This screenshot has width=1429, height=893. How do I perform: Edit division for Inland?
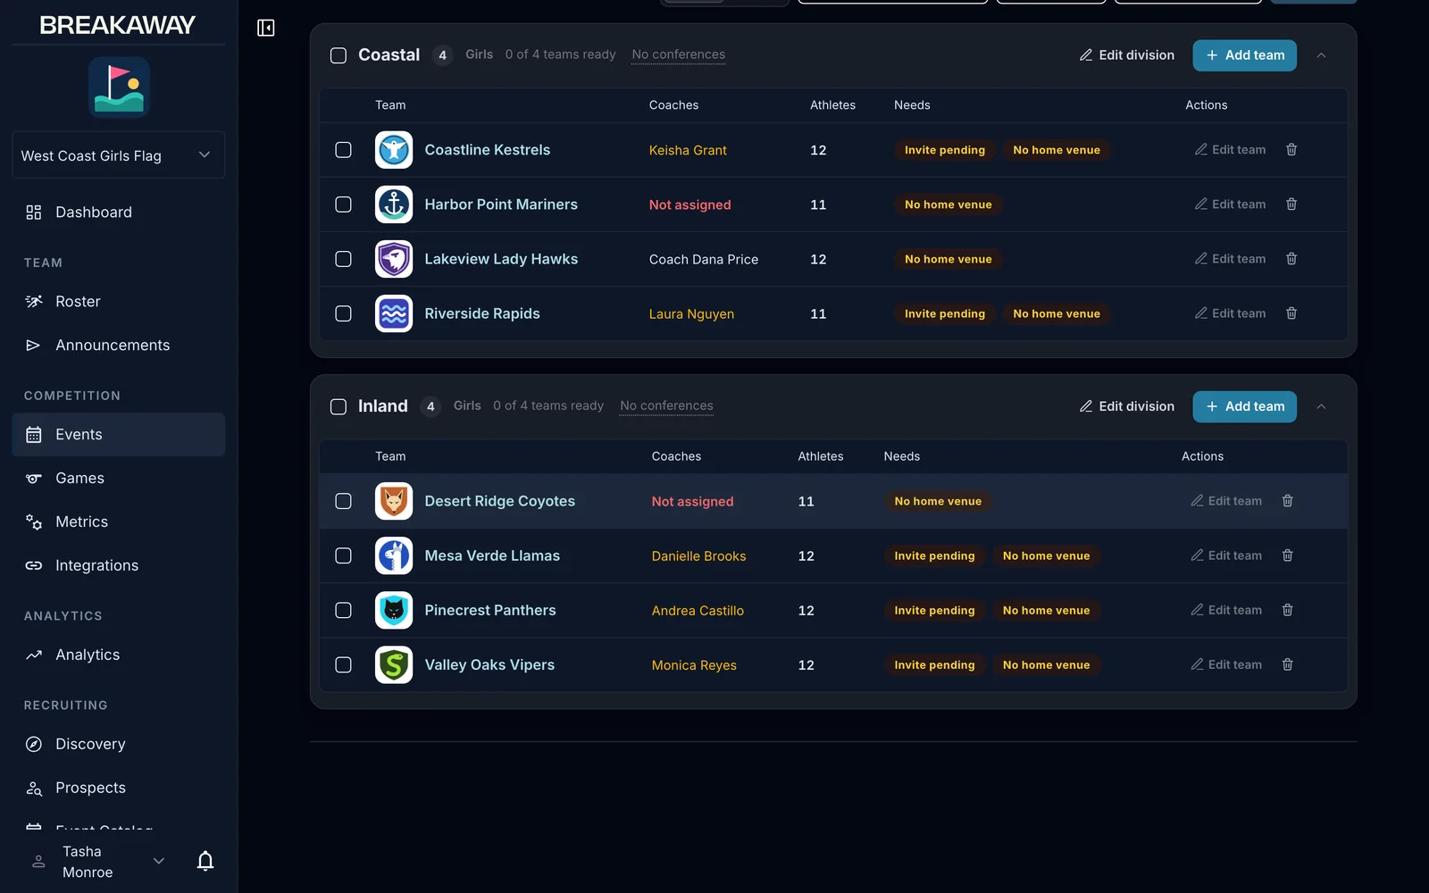1127,406
